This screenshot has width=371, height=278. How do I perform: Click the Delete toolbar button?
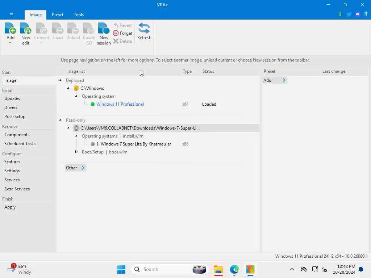[x=122, y=41]
